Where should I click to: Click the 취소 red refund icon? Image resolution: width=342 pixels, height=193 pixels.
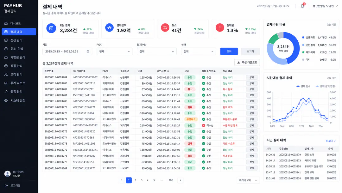pos(165,27)
